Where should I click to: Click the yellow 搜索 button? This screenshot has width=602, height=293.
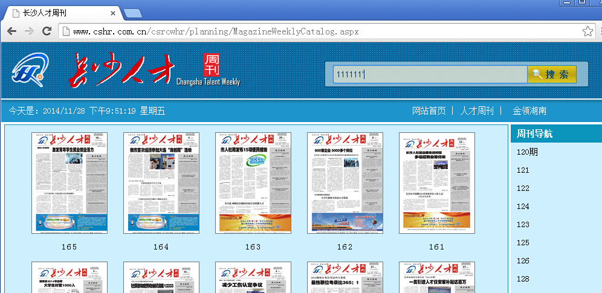[x=552, y=74]
